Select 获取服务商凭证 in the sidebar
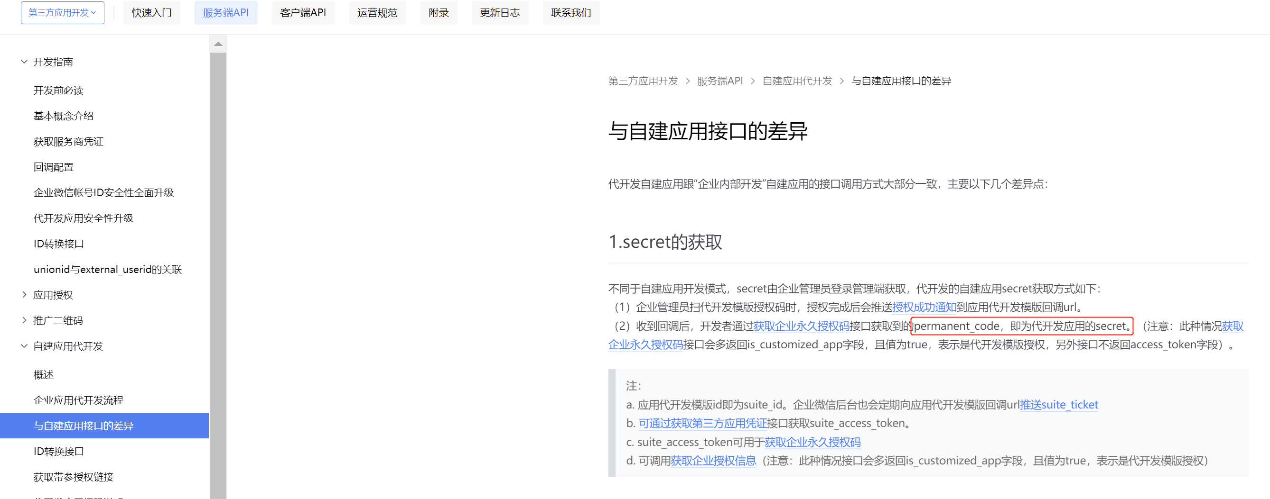Image resolution: width=1270 pixels, height=499 pixels. tap(68, 141)
